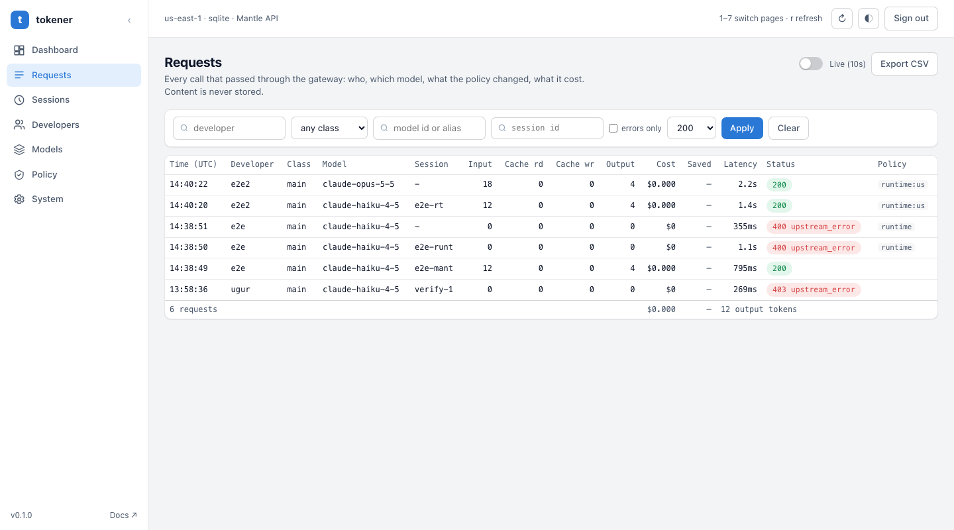Focus the session id filter field
954x530 pixels.
[547, 129]
